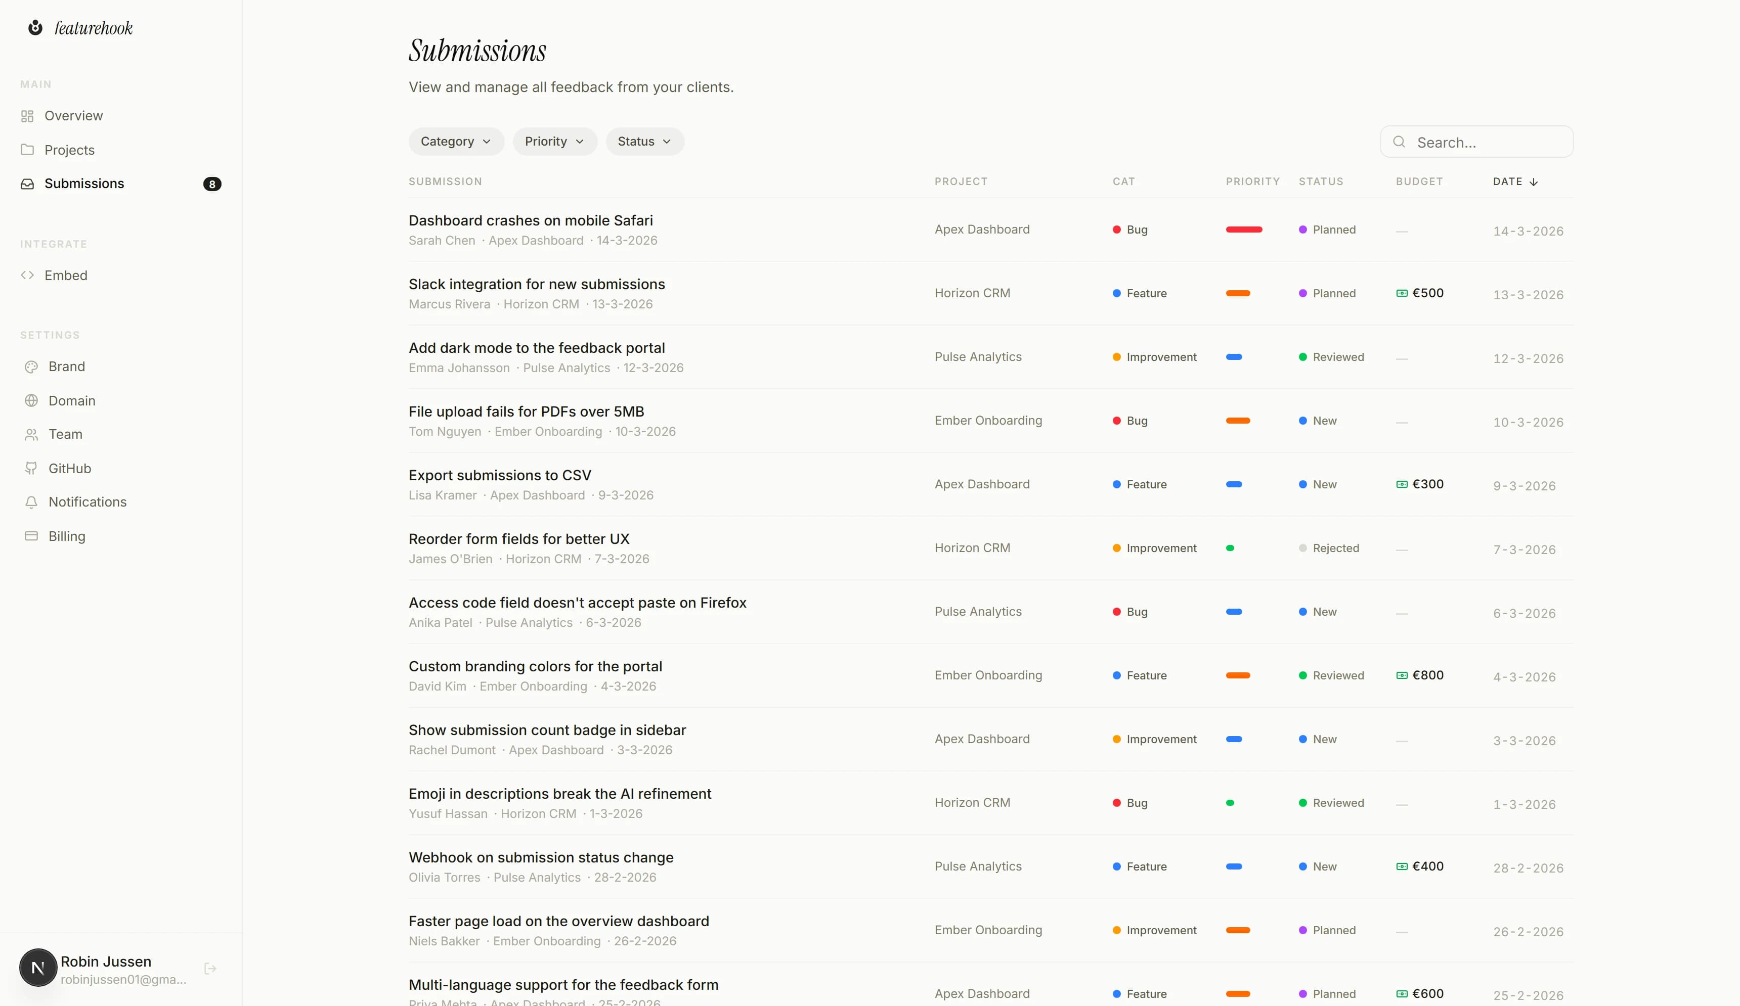This screenshot has width=1740, height=1006.
Task: Click the GitHub integration icon
Action: pyautogui.click(x=32, y=468)
